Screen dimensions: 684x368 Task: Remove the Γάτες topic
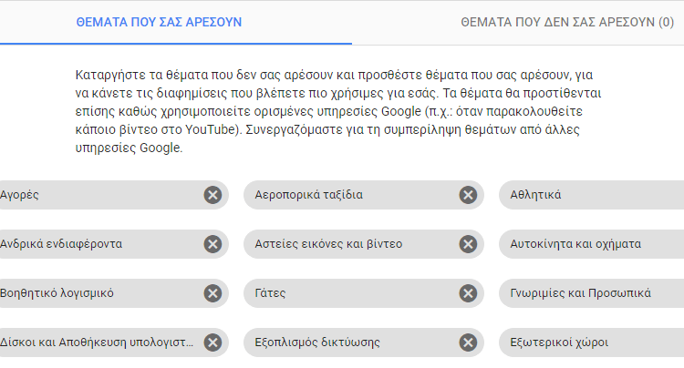(x=468, y=293)
